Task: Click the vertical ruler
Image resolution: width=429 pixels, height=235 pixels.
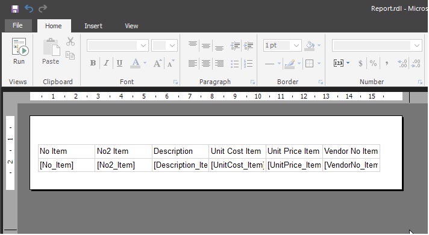Action: (10, 153)
